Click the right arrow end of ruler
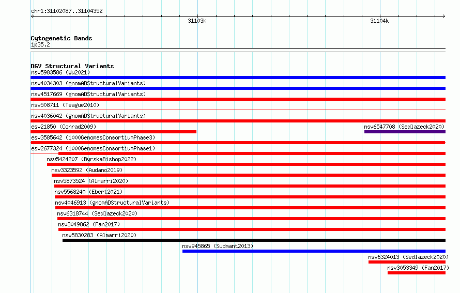Viewport: 460px width, 293px height. 443,17
